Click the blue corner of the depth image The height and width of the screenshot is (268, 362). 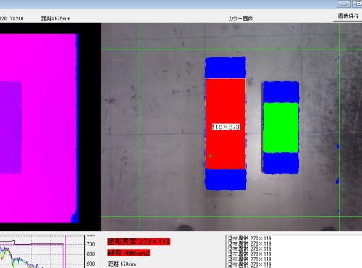75,217
